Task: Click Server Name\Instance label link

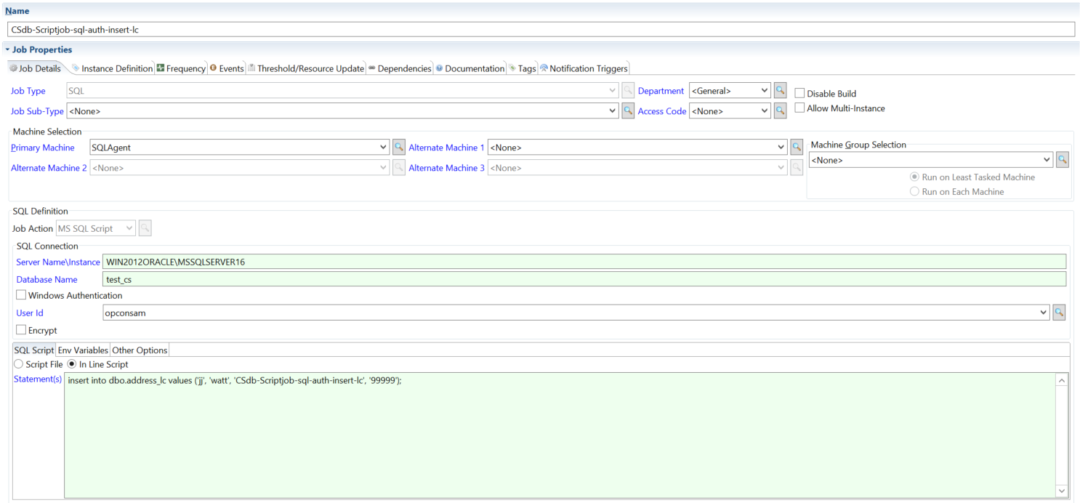Action: click(x=58, y=262)
